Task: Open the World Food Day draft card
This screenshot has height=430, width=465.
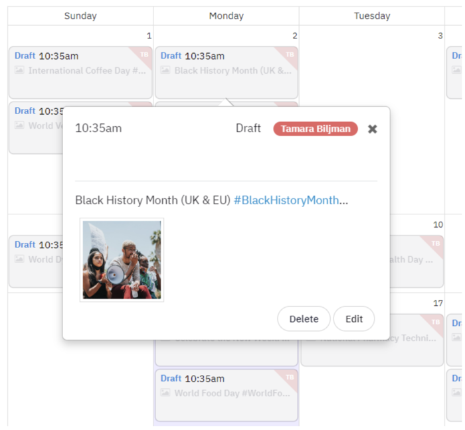Action: [x=227, y=395]
